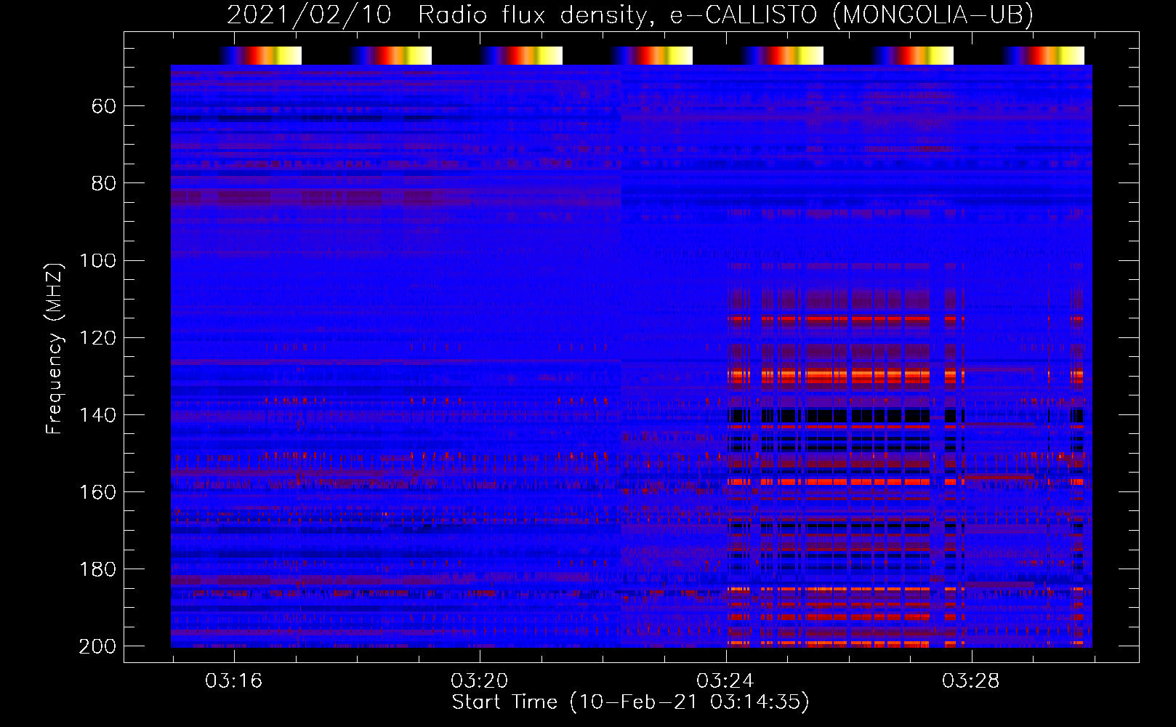
Task: Click the 180 frequency tick label
Action: tap(97, 569)
